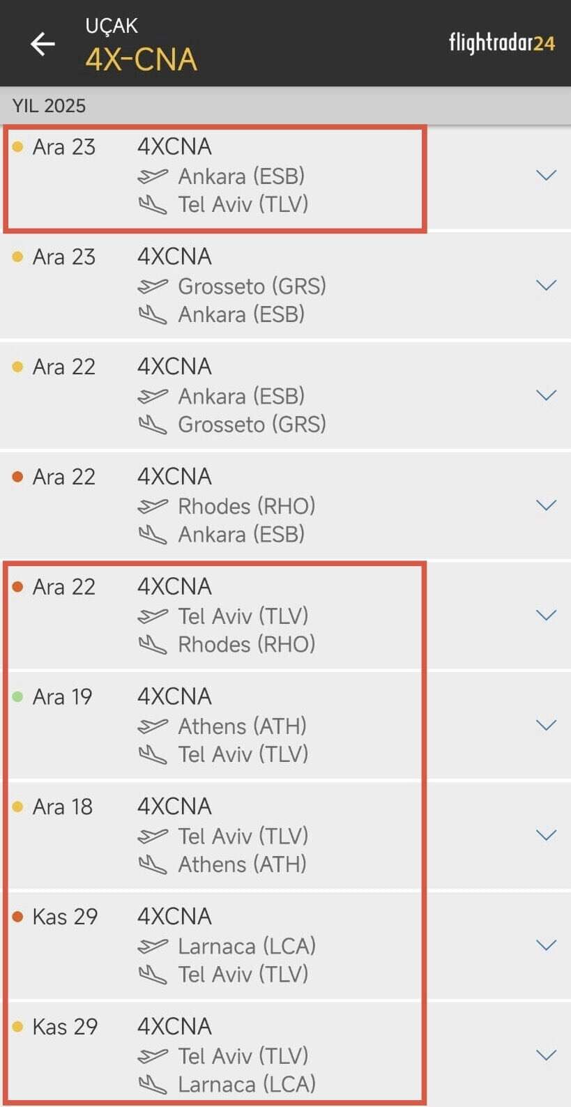Expand Ara 23 Ankara to Tel Aviv flight

click(546, 175)
